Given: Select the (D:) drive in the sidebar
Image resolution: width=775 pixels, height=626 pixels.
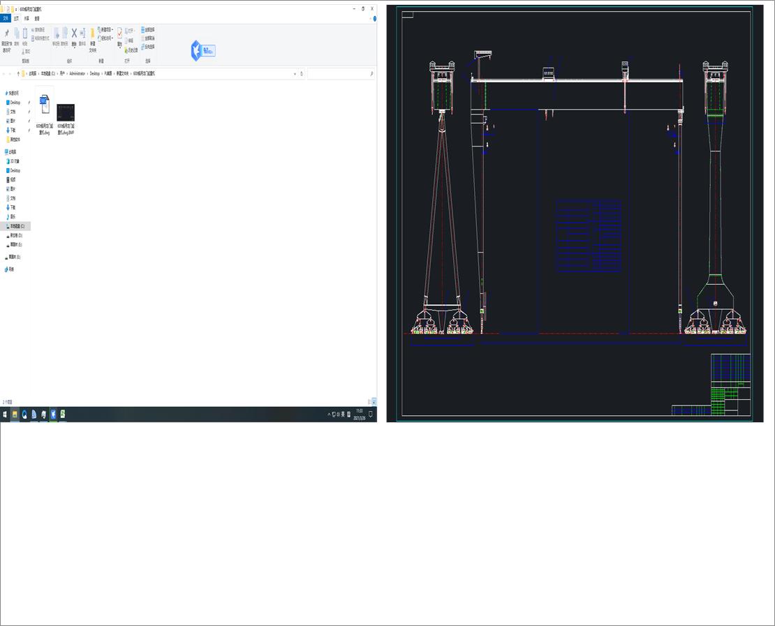Looking at the screenshot, I should click(15, 236).
